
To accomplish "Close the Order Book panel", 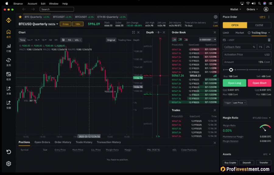I will (215, 32).
